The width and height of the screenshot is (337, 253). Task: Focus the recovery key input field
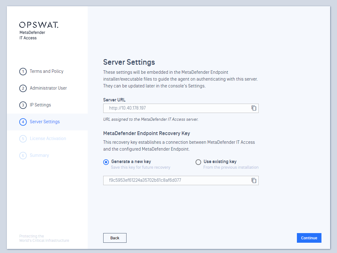coord(181,180)
